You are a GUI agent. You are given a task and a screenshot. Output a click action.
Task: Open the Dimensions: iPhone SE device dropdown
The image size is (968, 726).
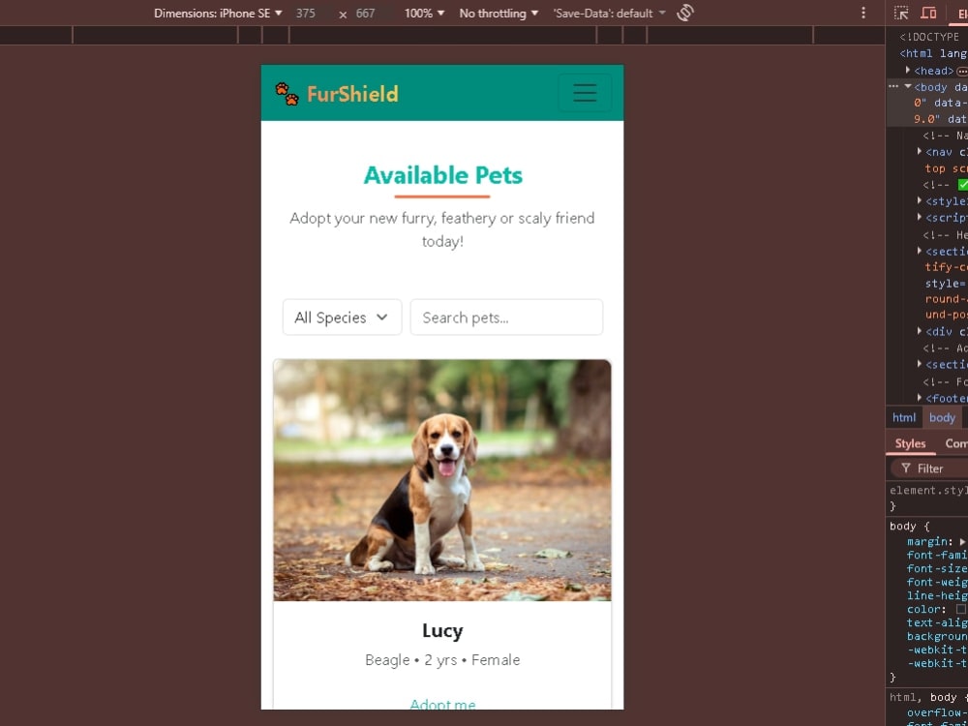point(218,13)
